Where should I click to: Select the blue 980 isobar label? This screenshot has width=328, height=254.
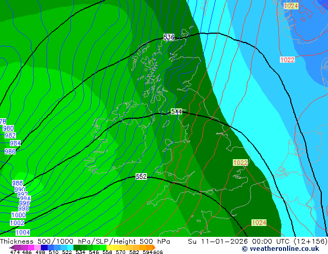pyautogui.click(x=8, y=128)
